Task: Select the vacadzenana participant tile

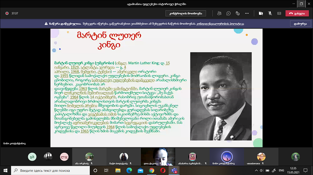Action: (x=261, y=157)
